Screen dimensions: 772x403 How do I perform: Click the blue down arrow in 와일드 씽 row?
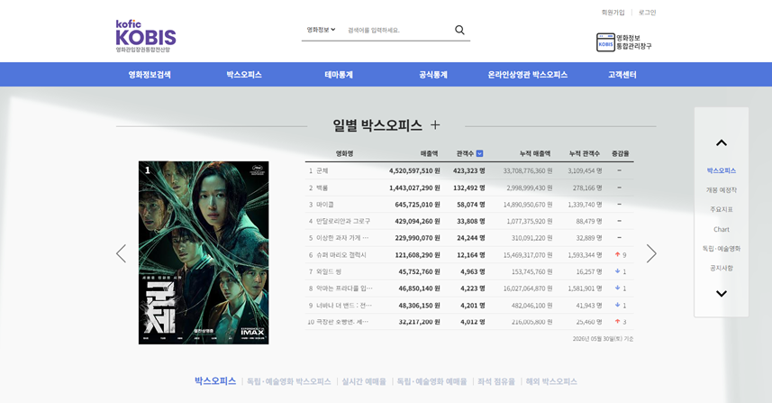pos(617,271)
